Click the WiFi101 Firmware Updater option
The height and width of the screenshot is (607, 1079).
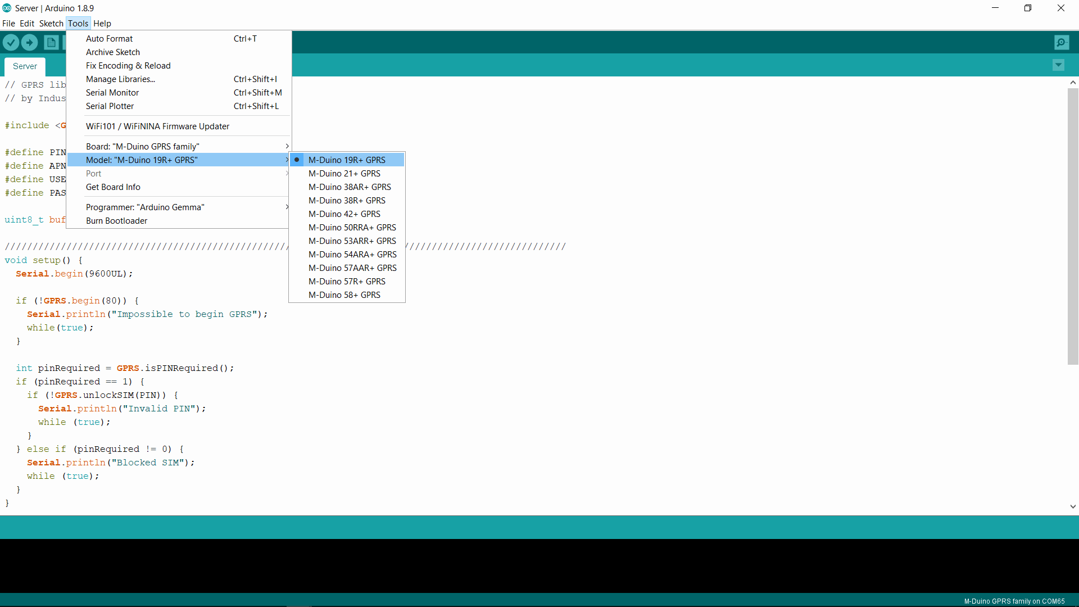[x=157, y=126]
